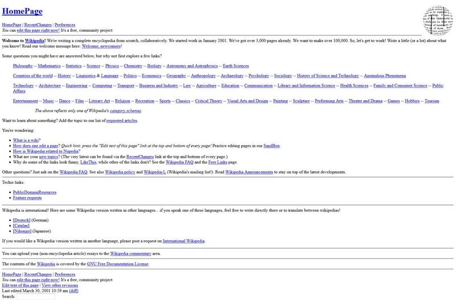Open 'How does one edit a page' link

tap(36, 146)
